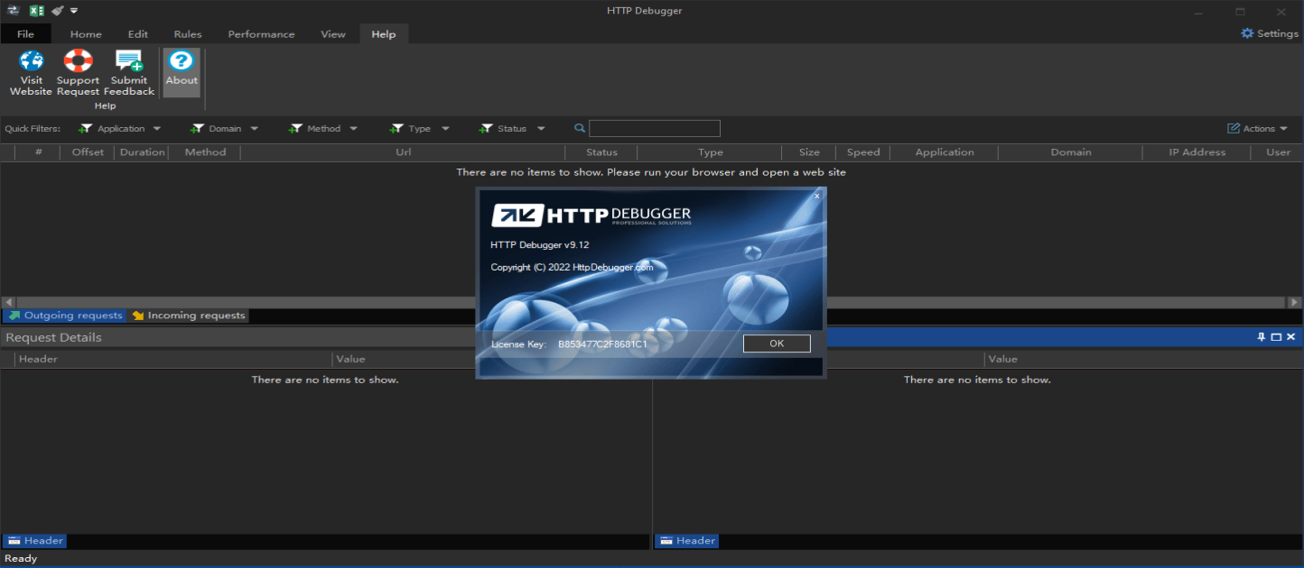This screenshot has width=1304, height=568.
Task: Click the search magnifier icon in filters bar
Action: tap(580, 128)
